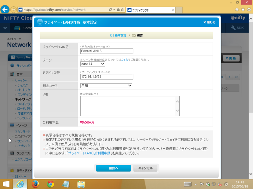Click the refresh icon in address bar
Screen dimensions: 253x189
(122, 10)
